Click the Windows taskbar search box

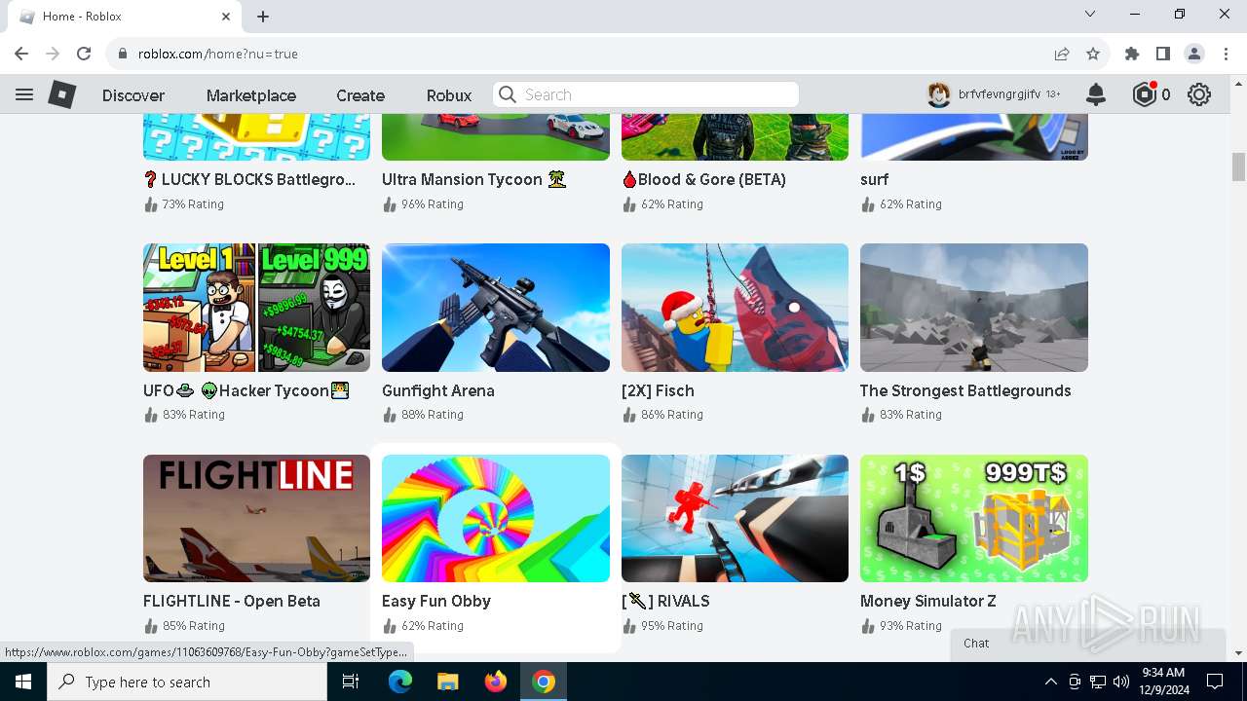[x=187, y=682]
